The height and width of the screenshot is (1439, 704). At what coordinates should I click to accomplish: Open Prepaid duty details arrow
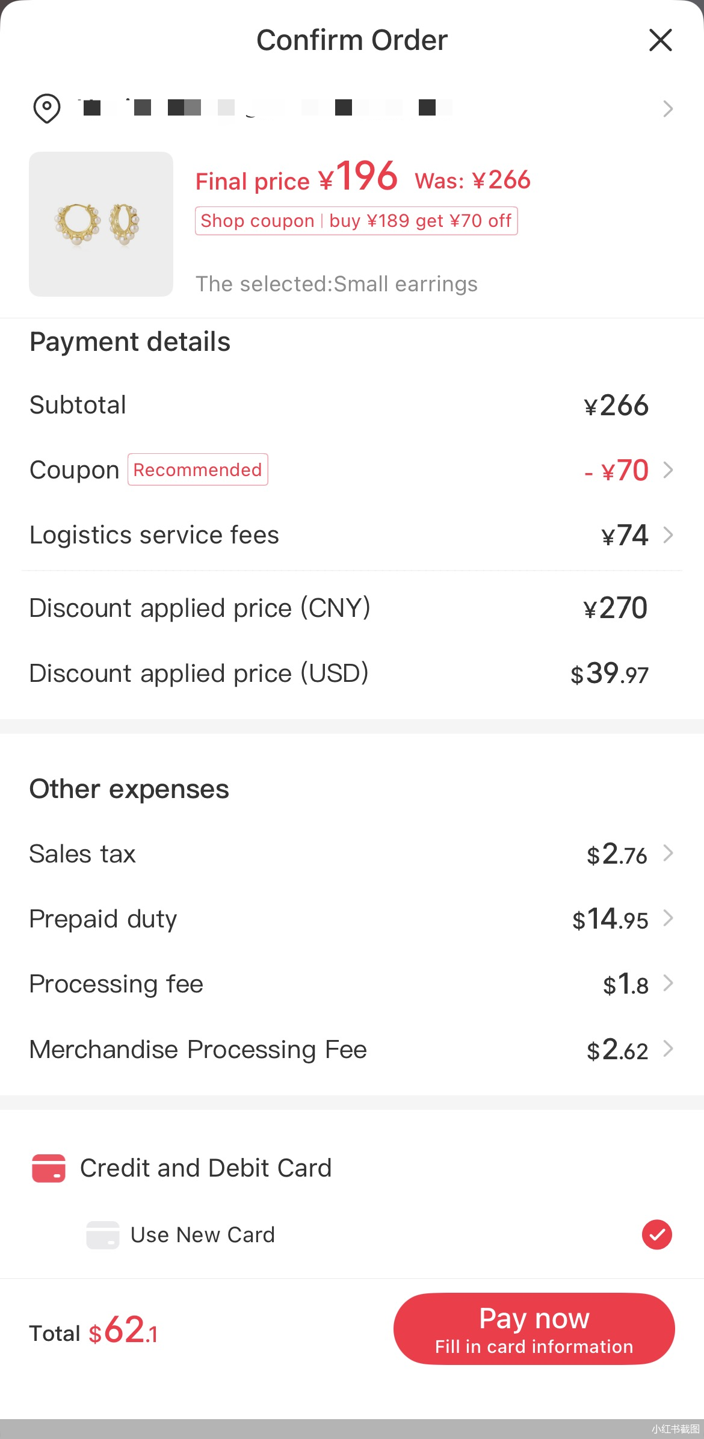[667, 918]
